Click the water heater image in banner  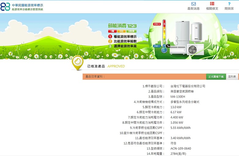[196, 32]
